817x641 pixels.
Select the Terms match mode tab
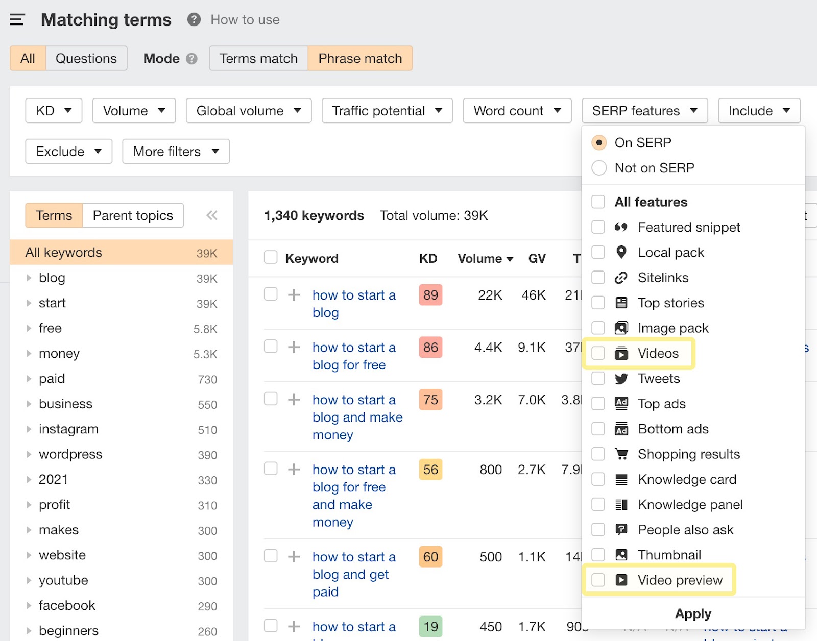click(x=258, y=58)
